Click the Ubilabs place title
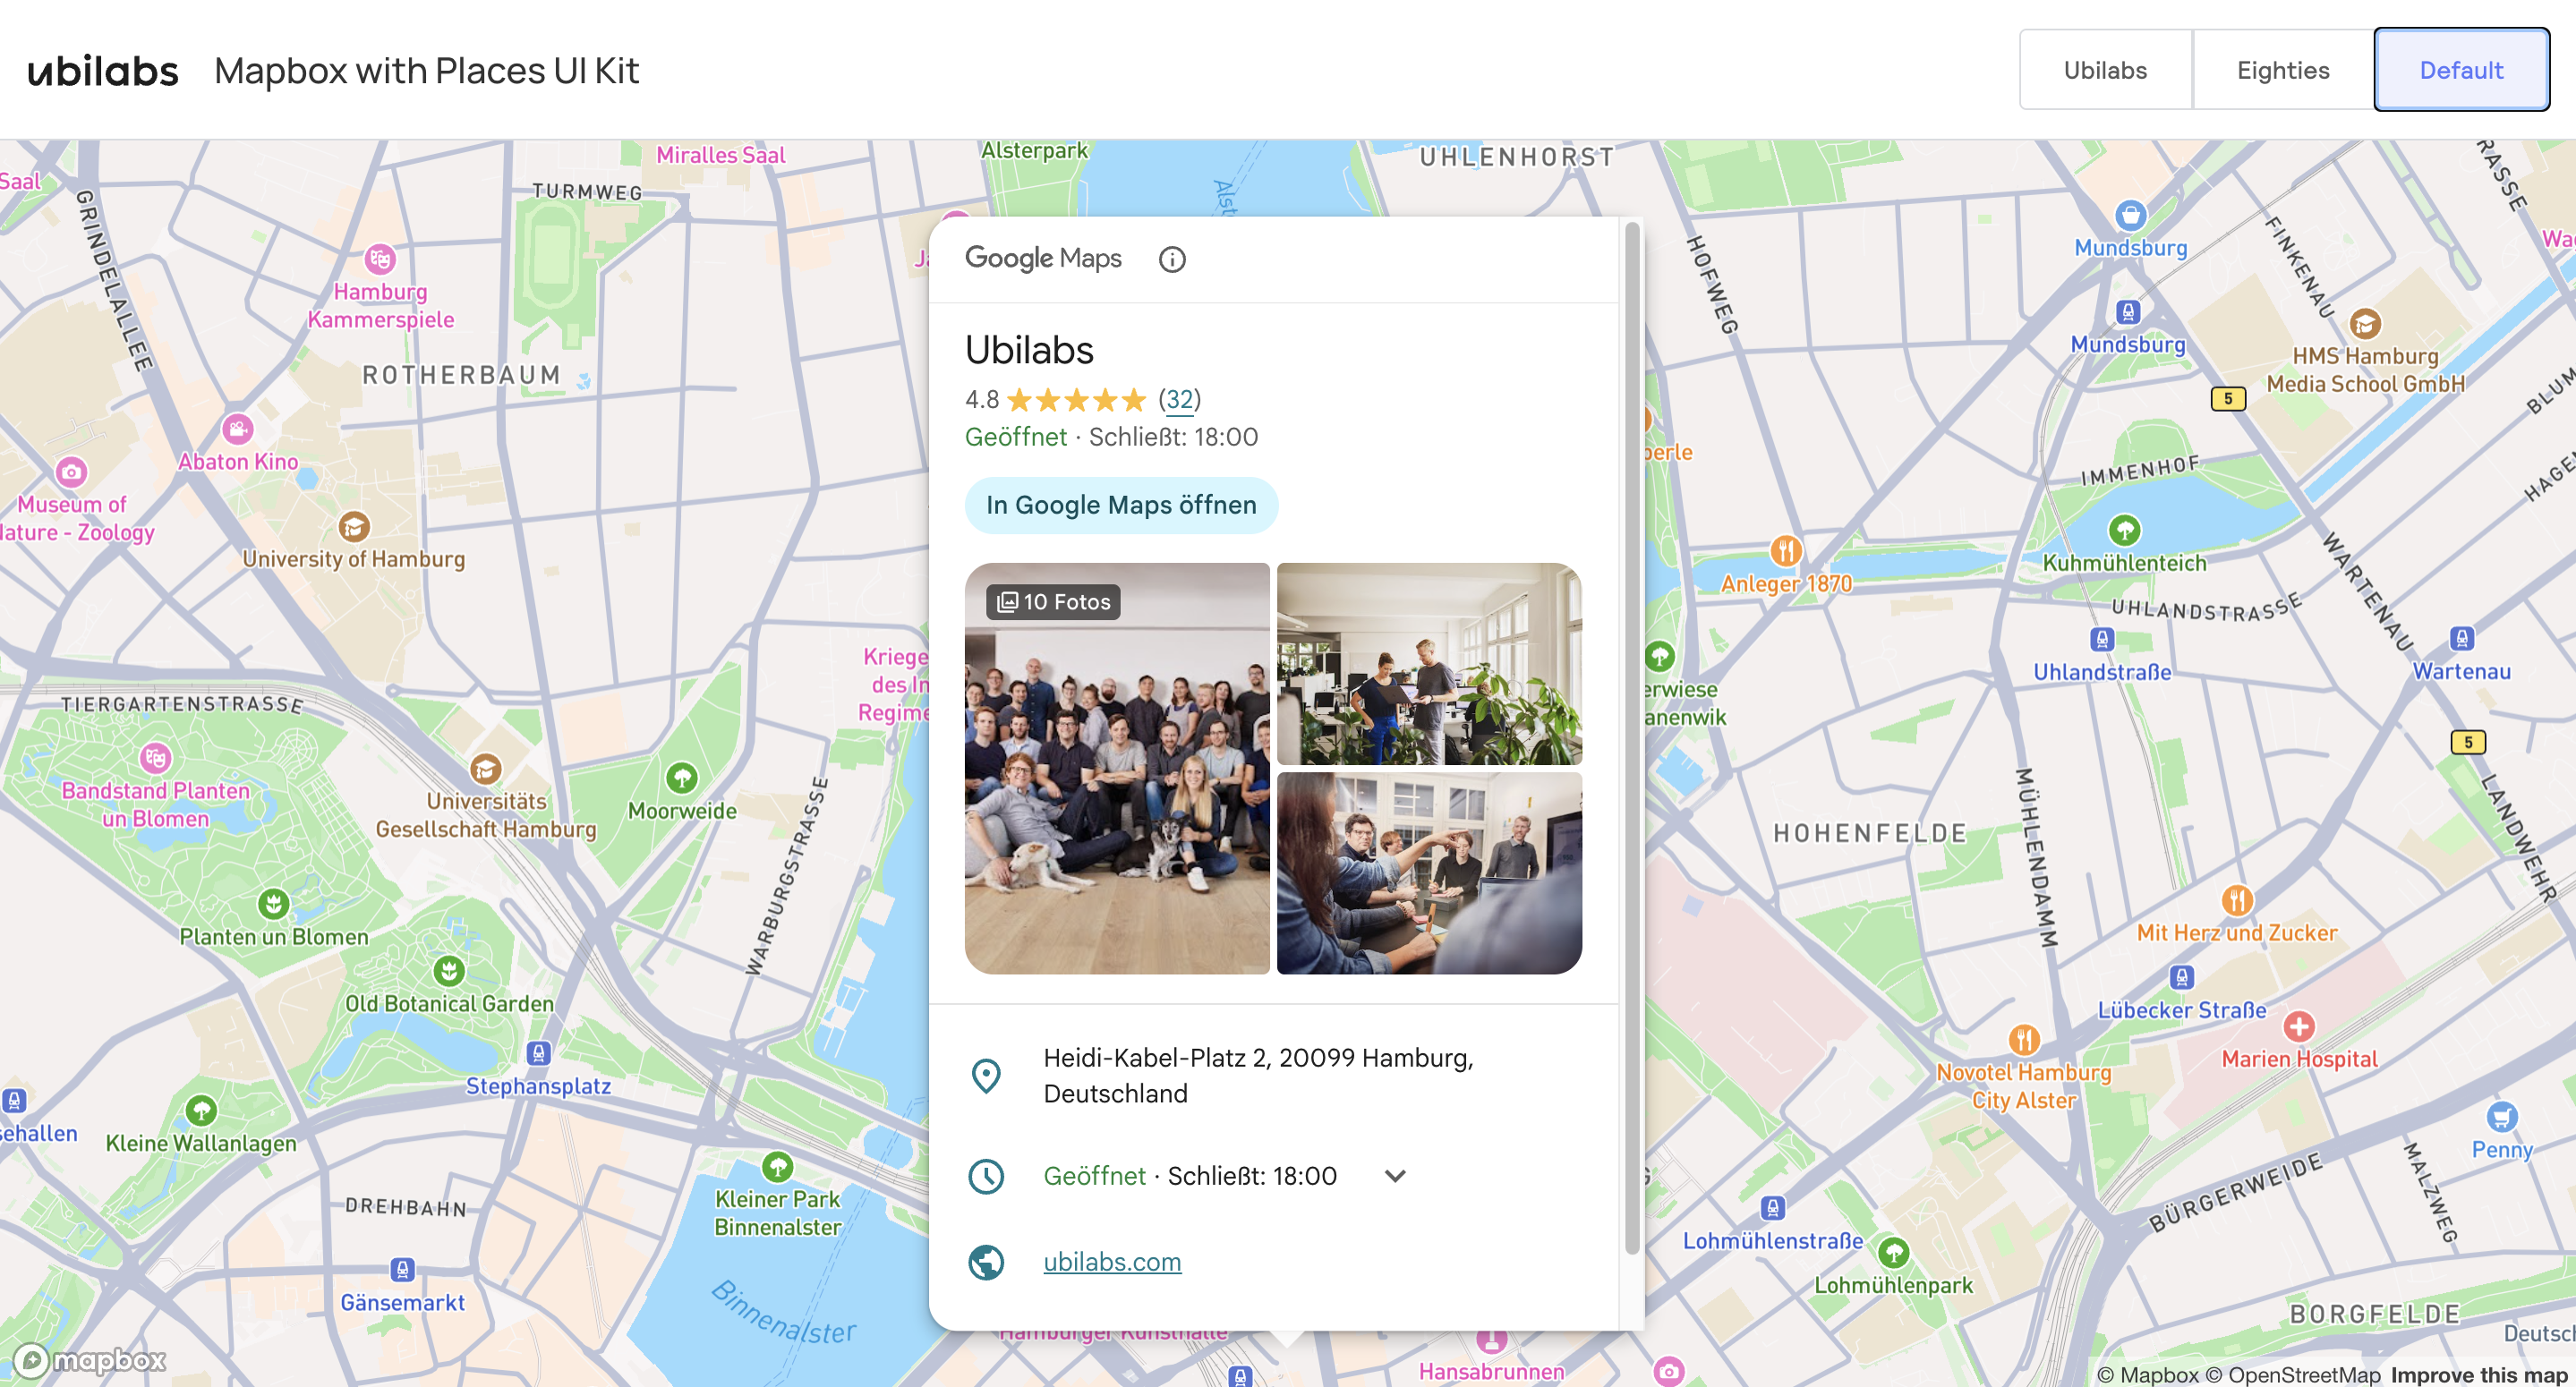Screen dimensions: 2576x1387 tap(1029, 350)
